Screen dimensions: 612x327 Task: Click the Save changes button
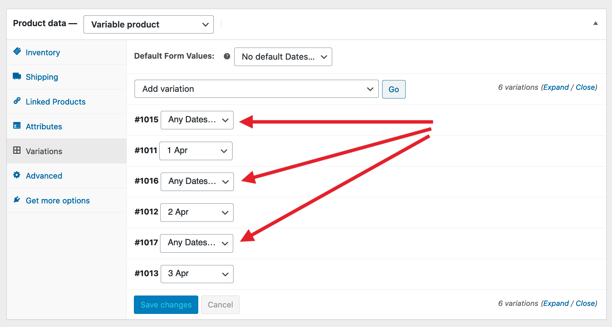coord(166,305)
